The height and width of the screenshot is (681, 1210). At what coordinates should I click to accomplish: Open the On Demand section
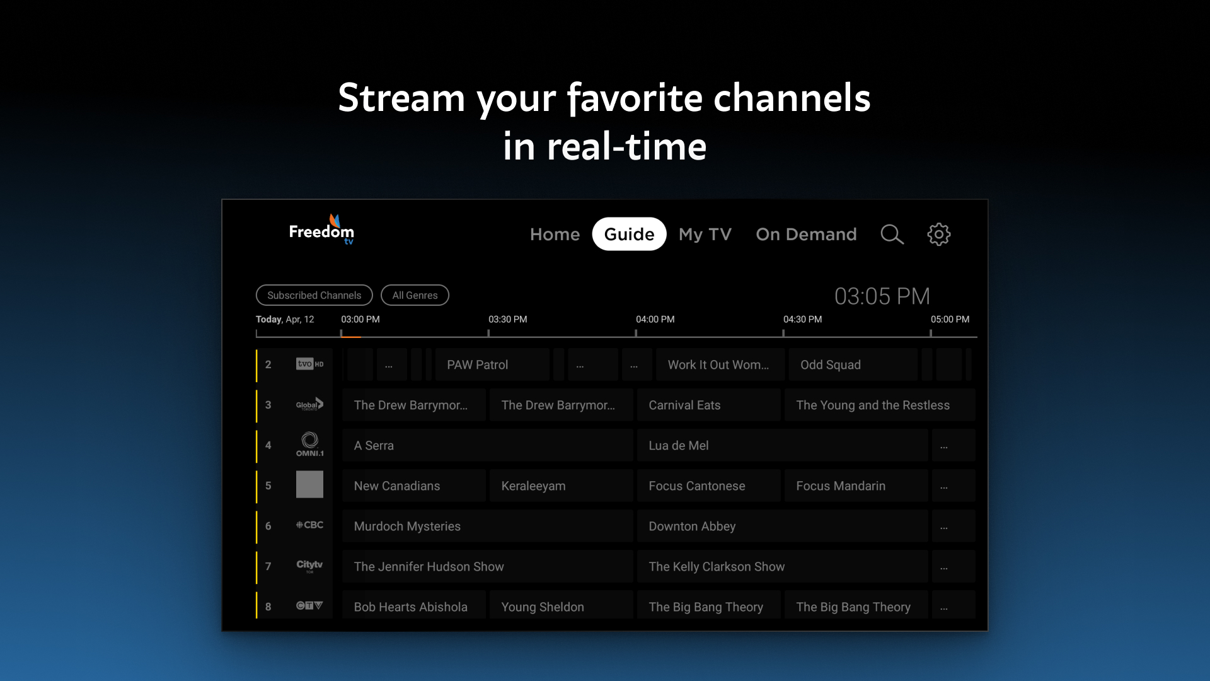point(806,234)
